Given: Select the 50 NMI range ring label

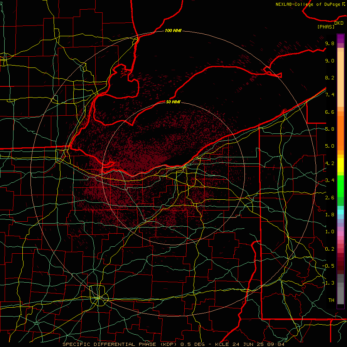Looking at the screenshot, I should pyautogui.click(x=173, y=102).
